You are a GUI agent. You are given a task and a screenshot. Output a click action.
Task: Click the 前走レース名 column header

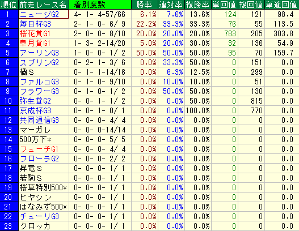(44, 5)
